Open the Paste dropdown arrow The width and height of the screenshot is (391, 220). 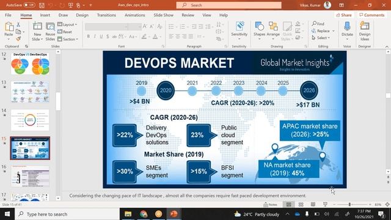point(9,39)
